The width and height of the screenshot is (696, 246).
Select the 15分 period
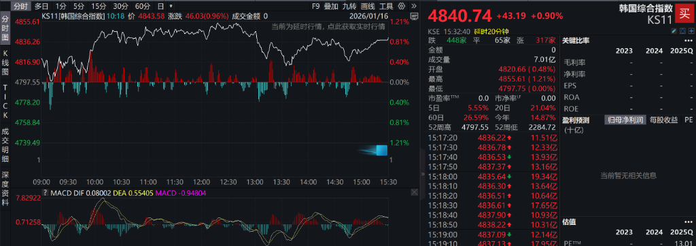(x=98, y=6)
